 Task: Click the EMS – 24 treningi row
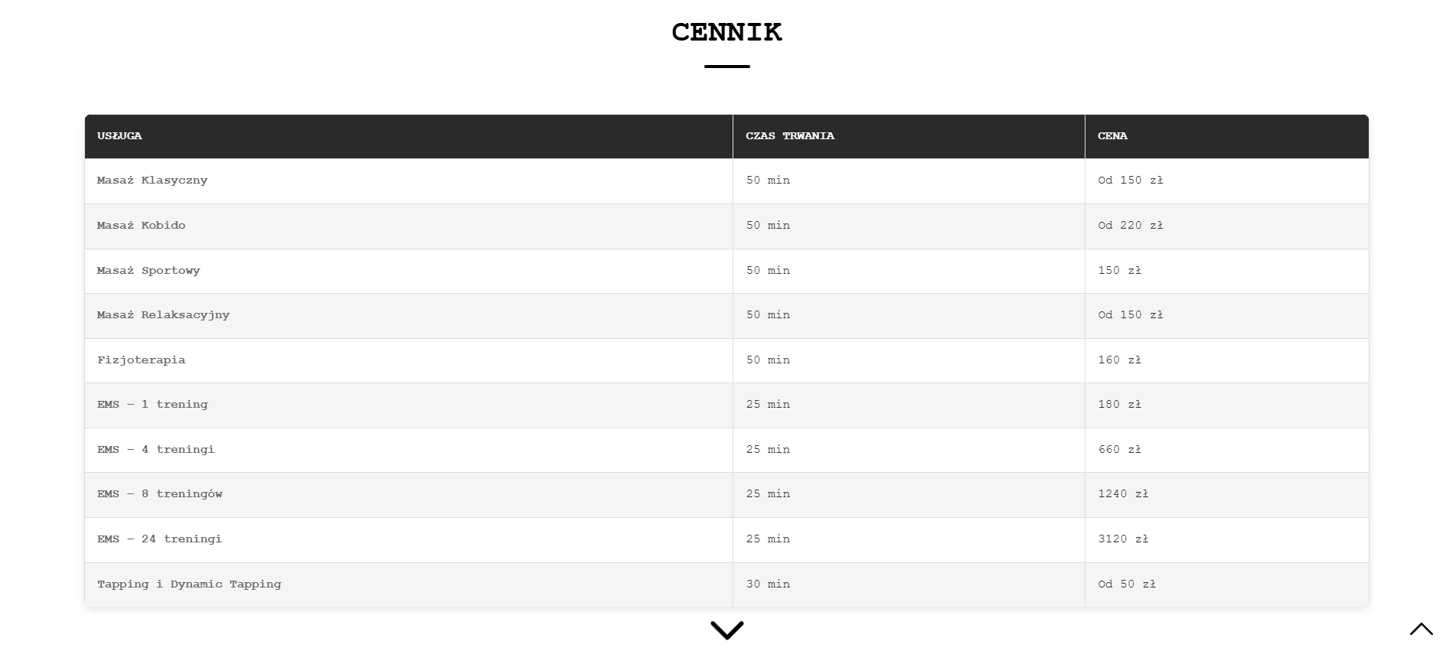tap(159, 539)
